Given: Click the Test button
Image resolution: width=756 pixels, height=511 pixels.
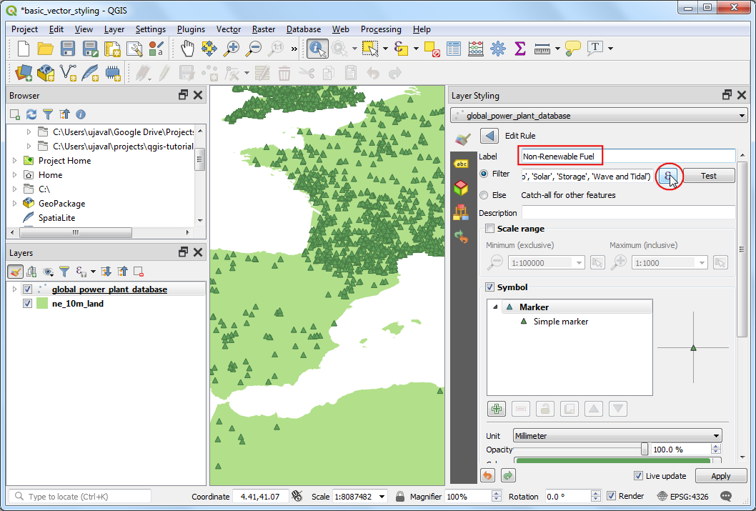Looking at the screenshot, I should (709, 176).
